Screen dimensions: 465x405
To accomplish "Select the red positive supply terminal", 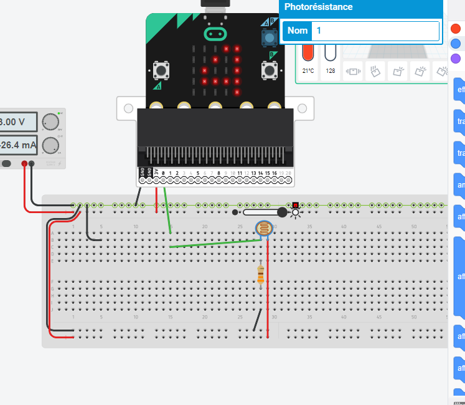I will 24,163.
